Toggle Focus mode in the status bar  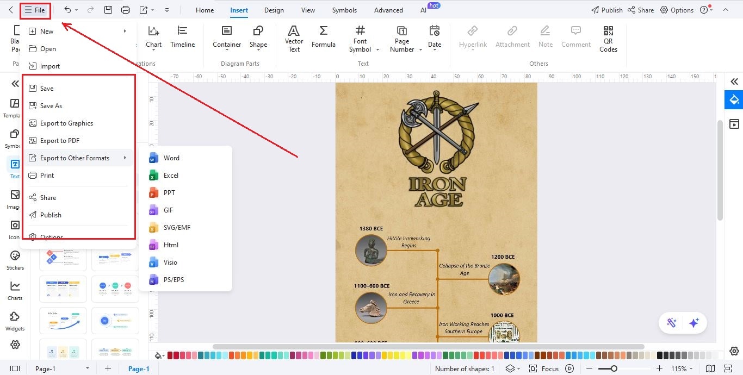(549, 368)
